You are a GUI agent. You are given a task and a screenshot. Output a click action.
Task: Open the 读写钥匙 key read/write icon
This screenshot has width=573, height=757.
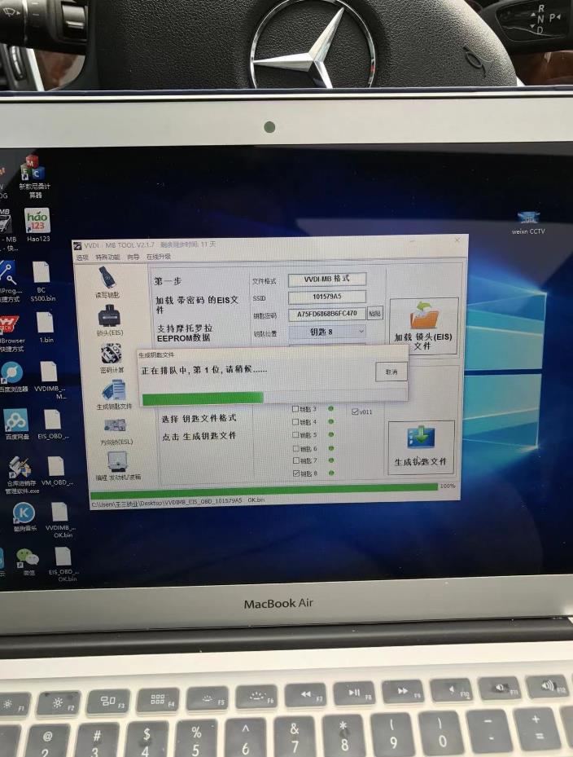(107, 279)
